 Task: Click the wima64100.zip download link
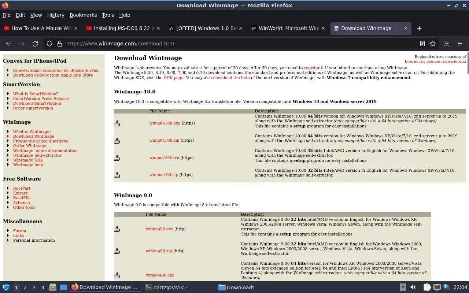(164, 140)
